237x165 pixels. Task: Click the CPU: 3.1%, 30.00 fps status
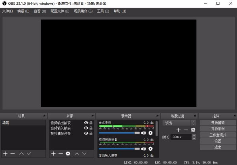(201, 163)
